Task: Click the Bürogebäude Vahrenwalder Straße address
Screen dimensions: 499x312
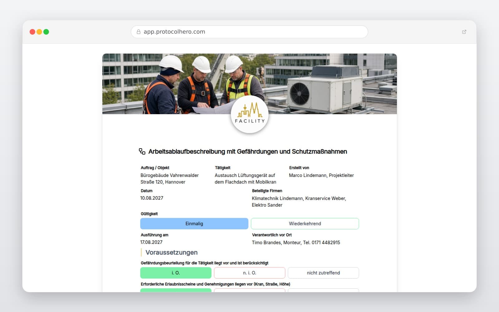Action: (x=170, y=178)
